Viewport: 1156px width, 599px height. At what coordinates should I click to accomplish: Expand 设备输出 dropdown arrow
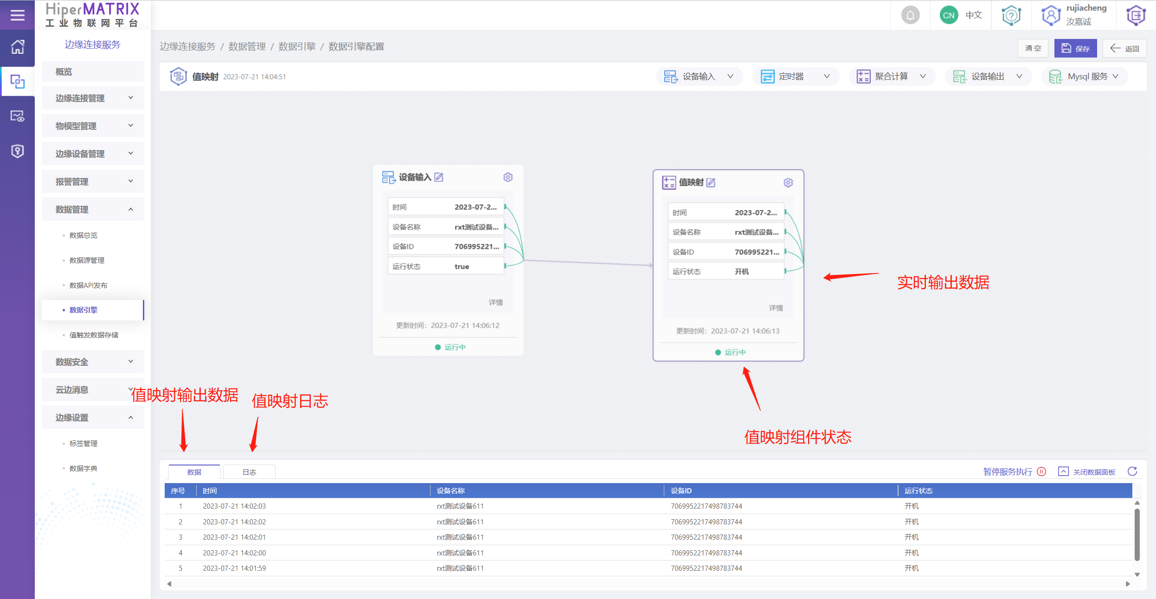1019,76
